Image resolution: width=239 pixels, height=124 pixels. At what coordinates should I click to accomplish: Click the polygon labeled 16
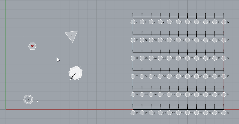[178, 40]
